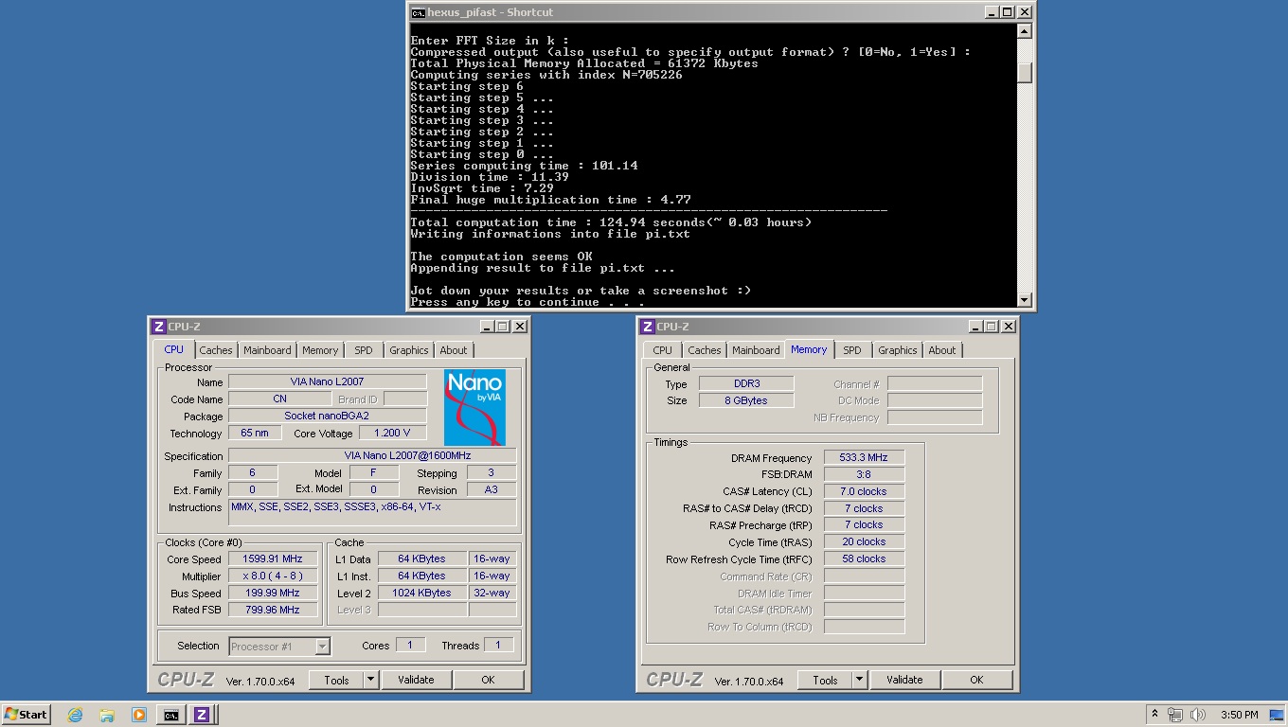Image resolution: width=1288 pixels, height=727 pixels.
Task: Click the Multiplier value x 8.0 ( 4 - 8 )
Action: [273, 576]
